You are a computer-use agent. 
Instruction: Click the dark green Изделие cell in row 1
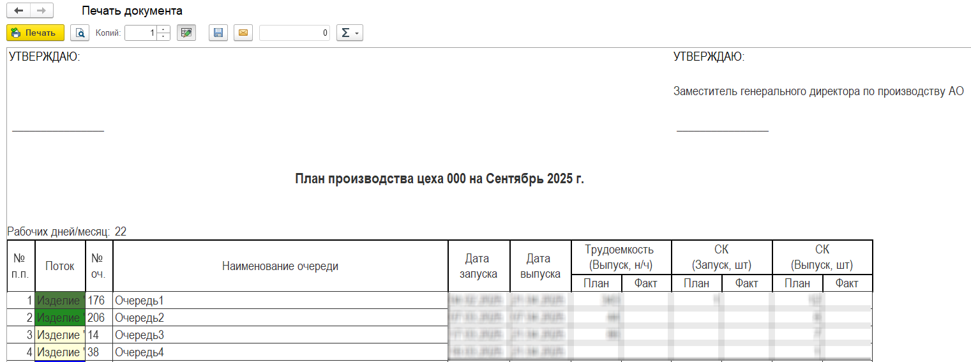click(61, 301)
